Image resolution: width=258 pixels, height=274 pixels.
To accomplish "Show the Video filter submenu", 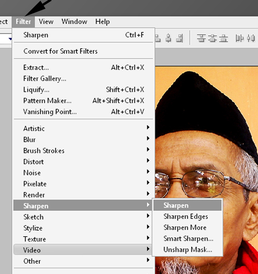I will point(83,250).
